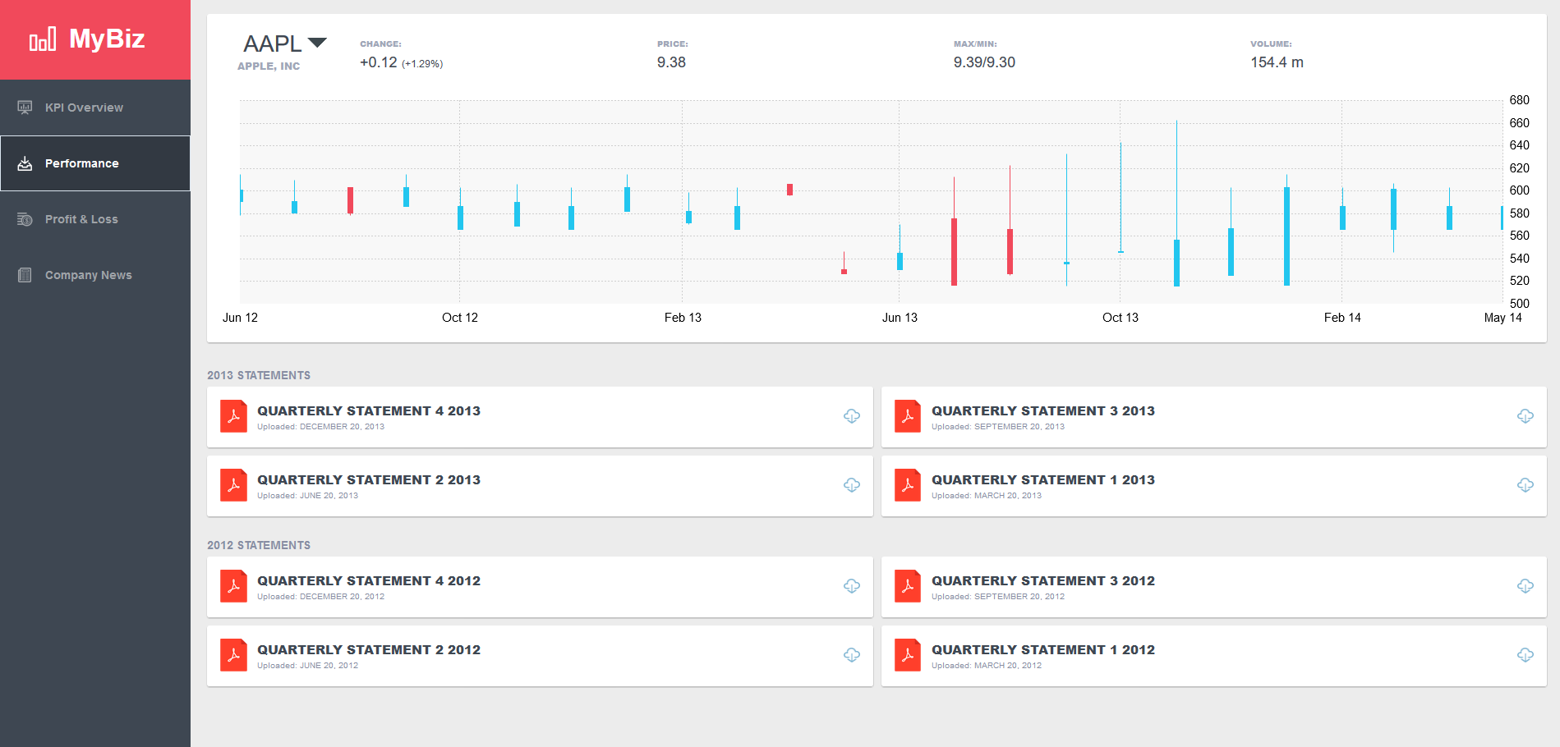
Task: Click the Company News document icon
Action: pos(25,275)
